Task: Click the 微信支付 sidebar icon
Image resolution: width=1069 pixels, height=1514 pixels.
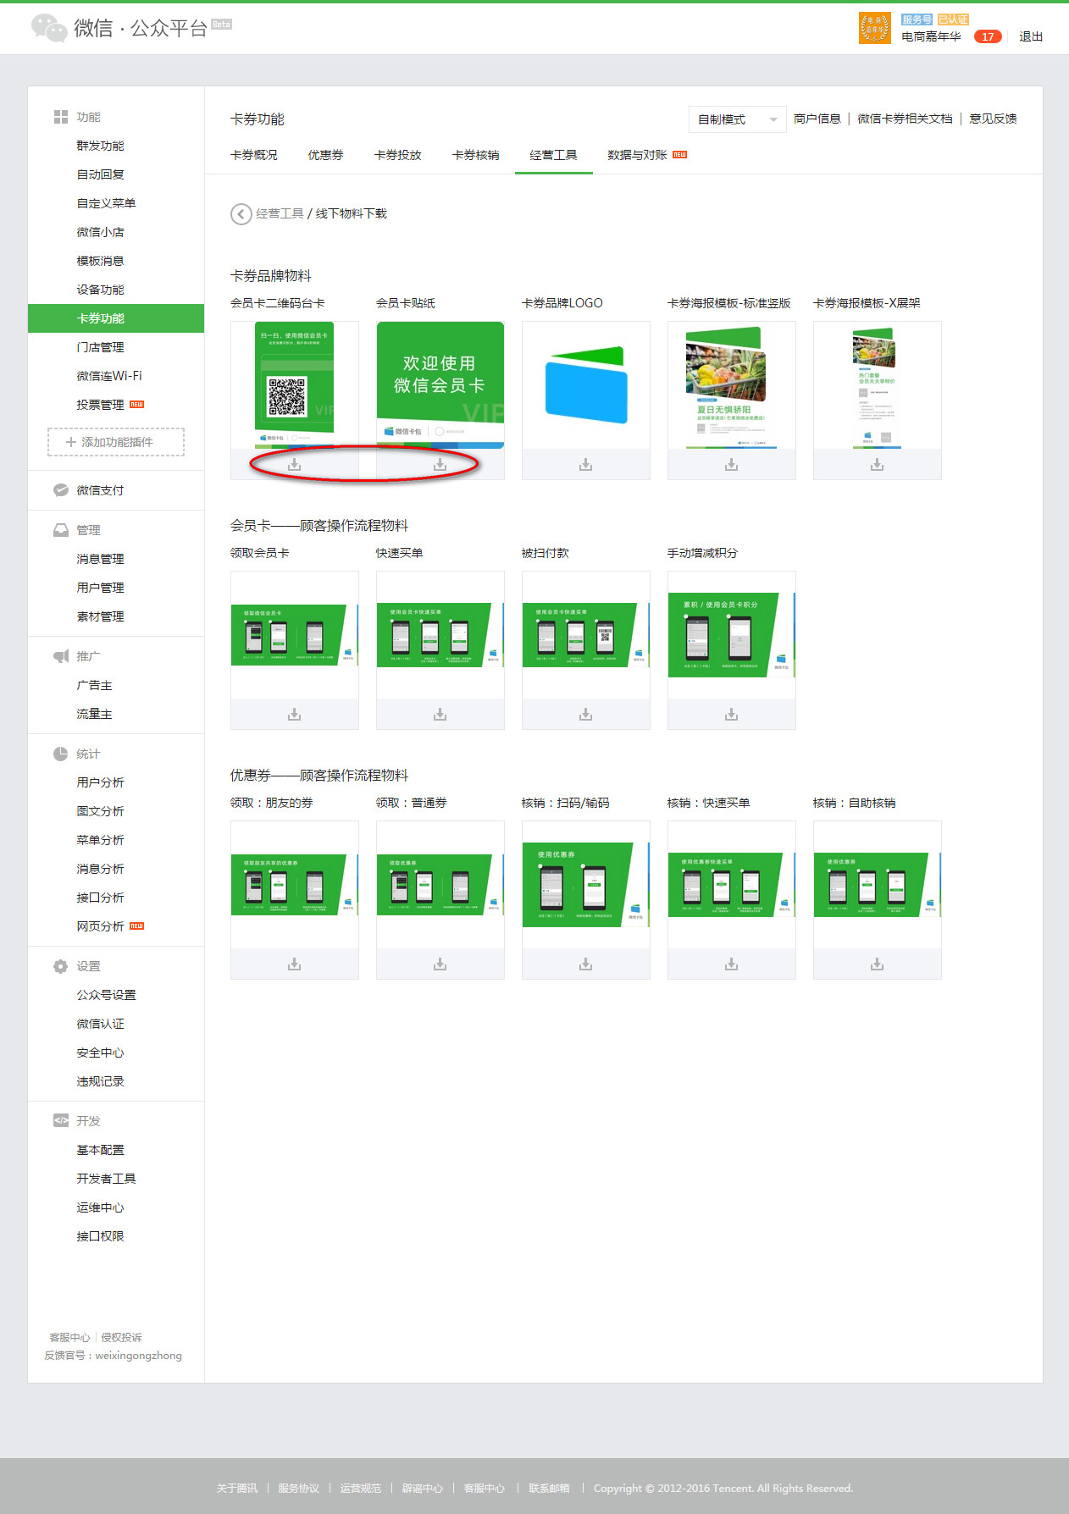Action: click(61, 490)
